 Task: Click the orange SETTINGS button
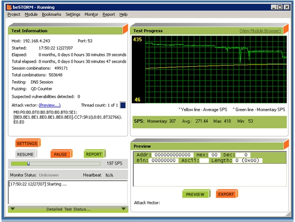28,143
